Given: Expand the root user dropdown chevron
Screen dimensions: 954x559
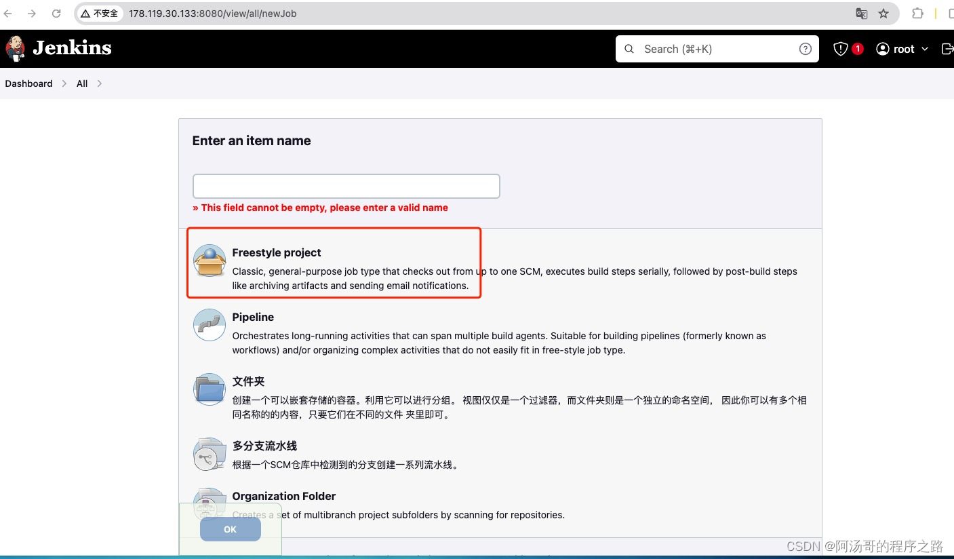Looking at the screenshot, I should point(925,49).
